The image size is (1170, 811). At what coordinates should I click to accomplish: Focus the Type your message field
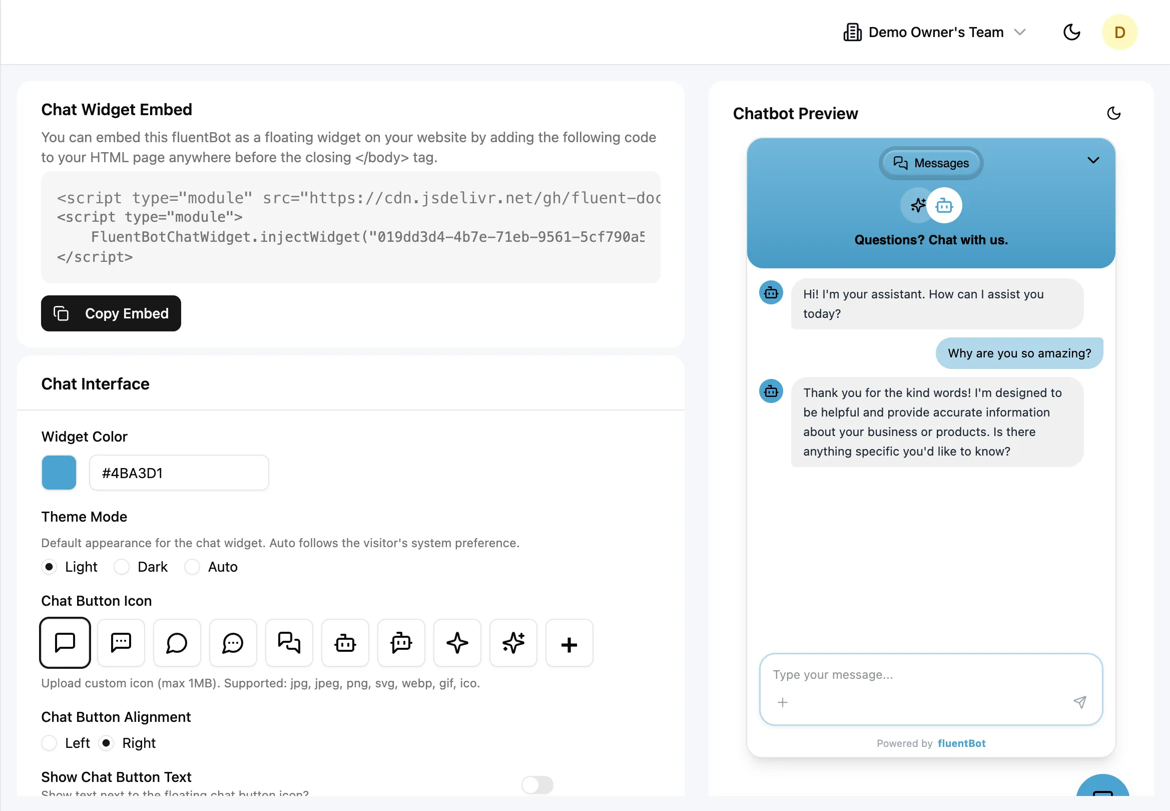point(931,674)
